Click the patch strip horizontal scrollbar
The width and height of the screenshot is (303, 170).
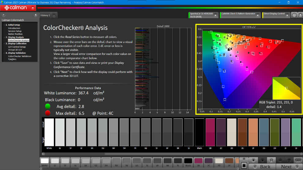pos(140,168)
